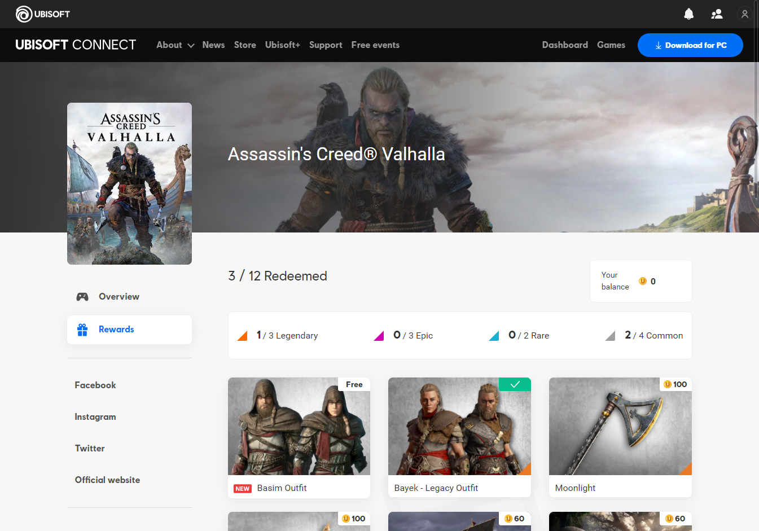The image size is (759, 531).
Task: Click the Assassin's Creed® Valhalla title
Action: pyautogui.click(x=336, y=154)
